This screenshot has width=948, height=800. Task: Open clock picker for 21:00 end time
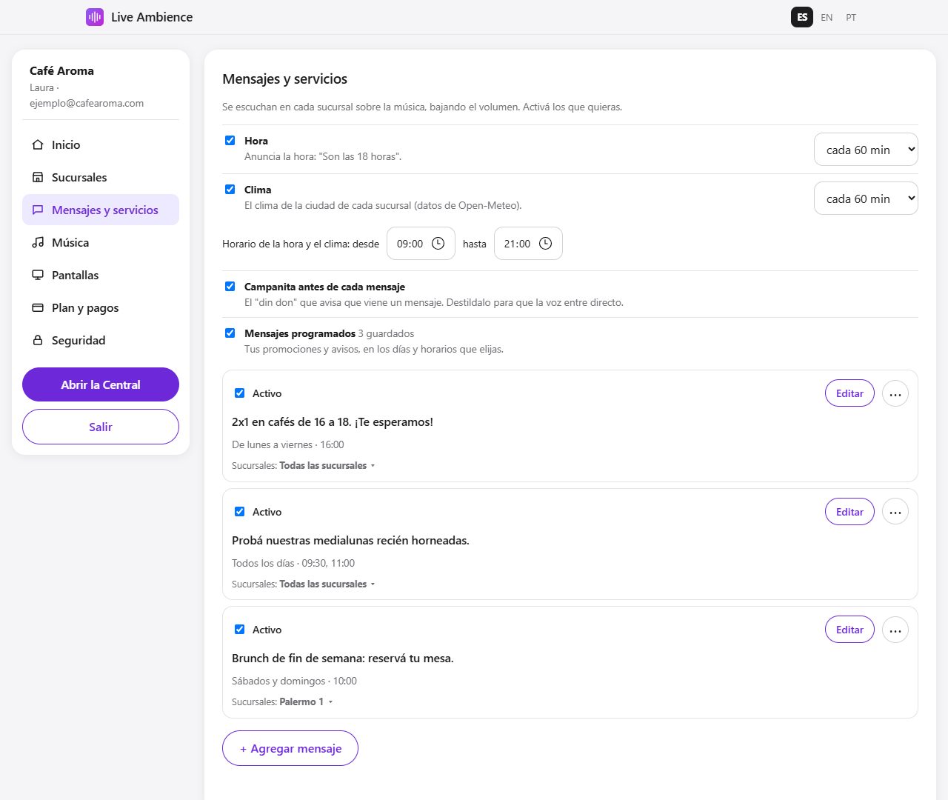click(x=545, y=244)
